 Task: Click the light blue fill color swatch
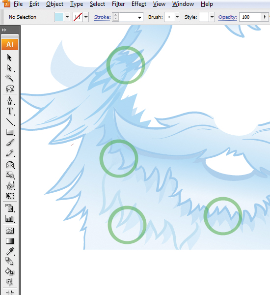[59, 17]
